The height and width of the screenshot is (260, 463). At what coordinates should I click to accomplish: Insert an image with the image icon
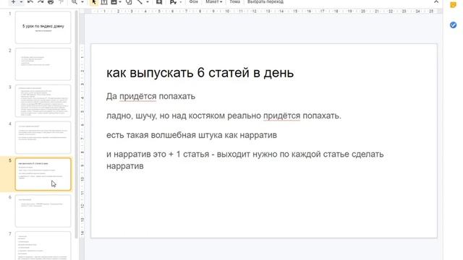[114, 1]
